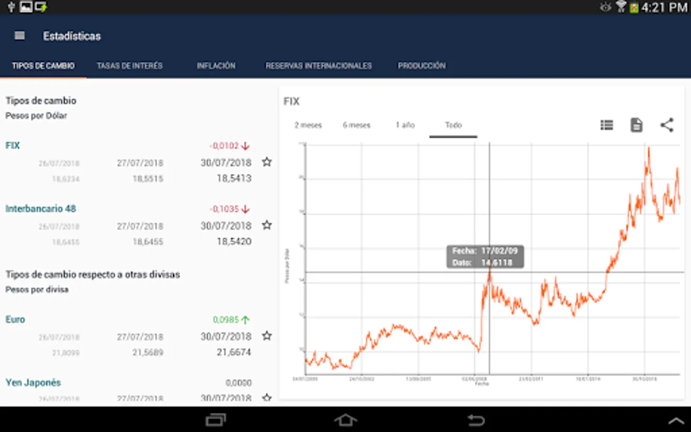
Task: Tap Euro change 0,0985 indicator
Action: tap(231, 320)
